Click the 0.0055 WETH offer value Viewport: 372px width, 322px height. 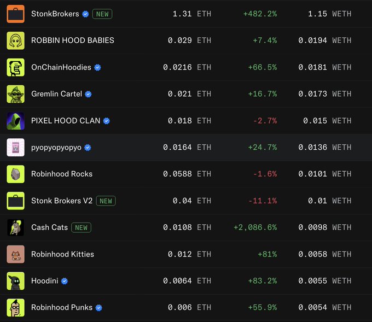(325, 281)
